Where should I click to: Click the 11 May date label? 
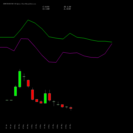pos(32,126)
